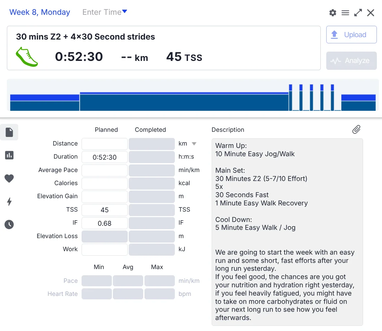Open the Enter Time dropdown
382x331 pixels.
click(x=105, y=12)
